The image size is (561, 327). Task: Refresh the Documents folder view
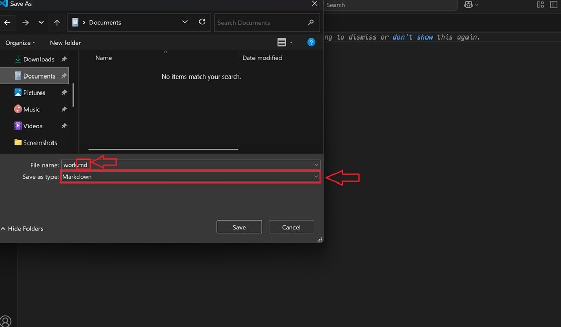coord(202,22)
